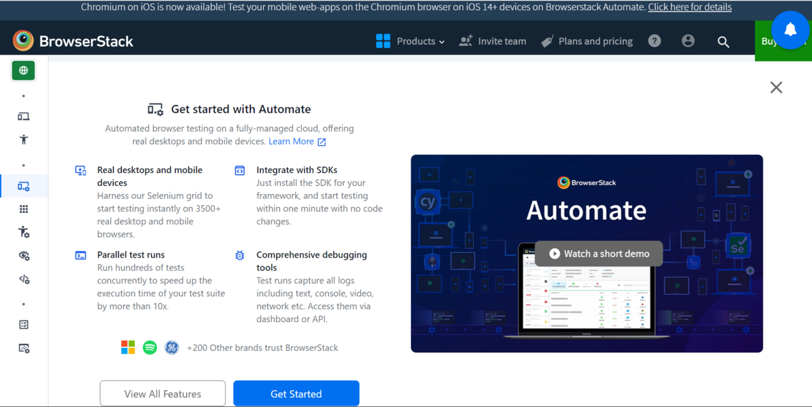This screenshot has width=812, height=407.
Task: Click the Spotify logo
Action: (x=150, y=348)
